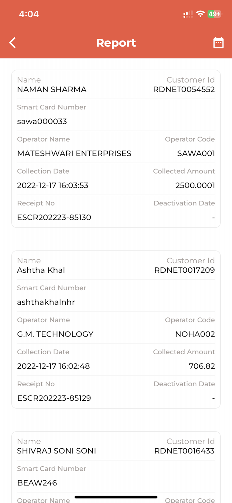Tap collected amount 706.82
232x503 pixels.
[202, 366]
